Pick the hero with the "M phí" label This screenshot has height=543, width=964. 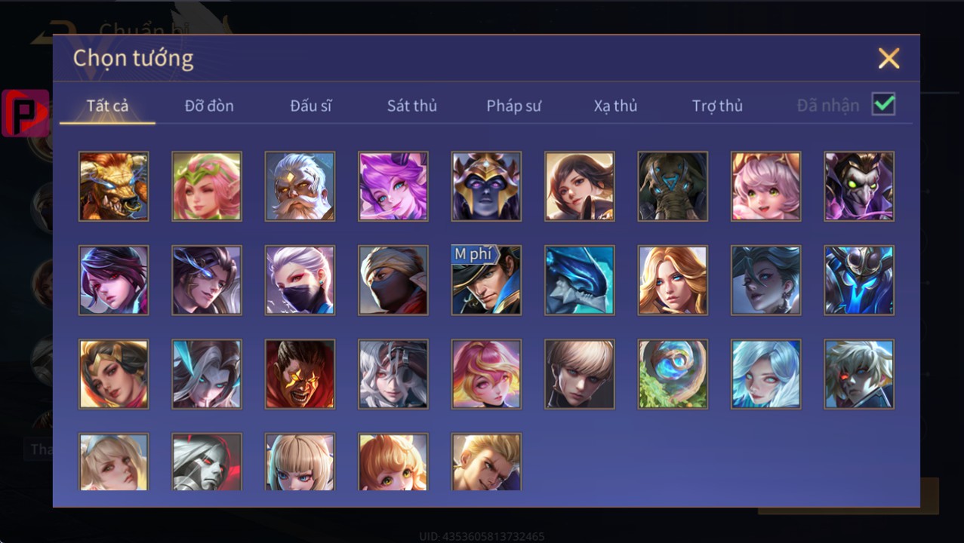tap(486, 280)
